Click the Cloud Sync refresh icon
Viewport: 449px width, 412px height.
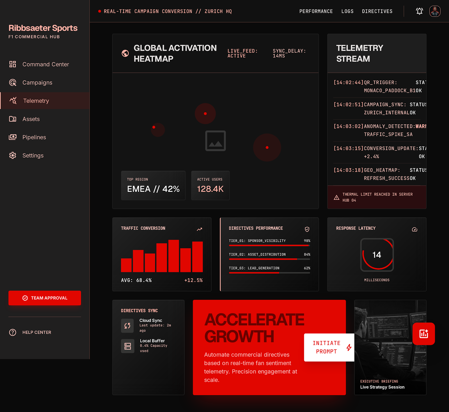127,326
